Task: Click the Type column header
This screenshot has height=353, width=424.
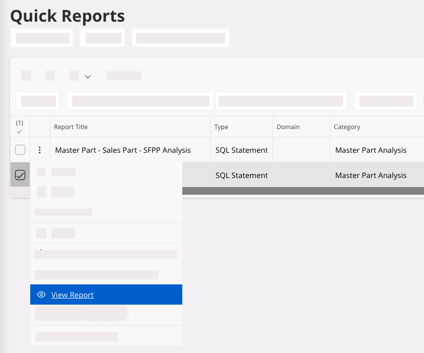Action: [x=222, y=127]
